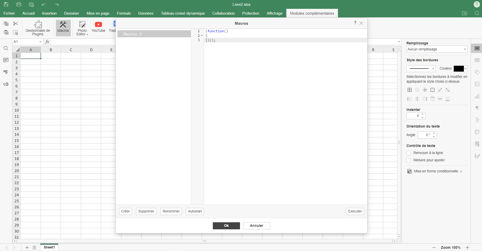Apply all borders icon in border styles
The height and width of the screenshot is (251, 482).
click(x=409, y=90)
